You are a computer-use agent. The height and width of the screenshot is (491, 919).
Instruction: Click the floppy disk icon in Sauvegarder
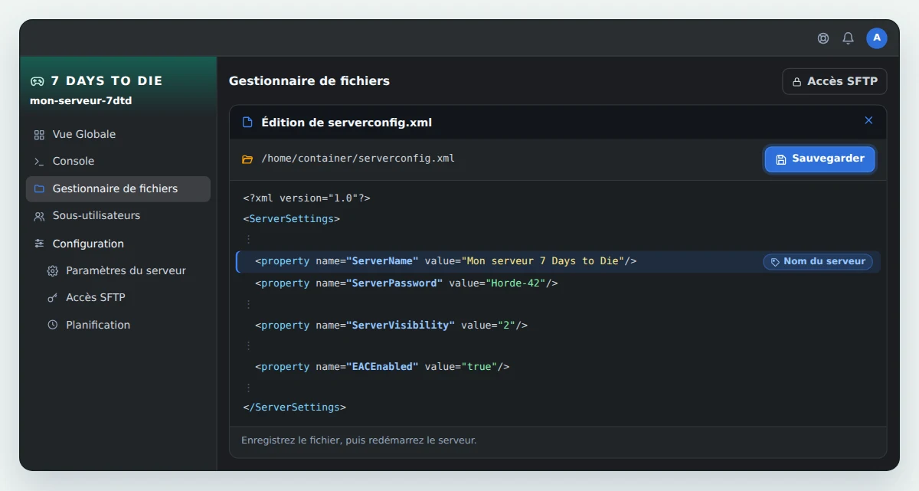pos(781,159)
